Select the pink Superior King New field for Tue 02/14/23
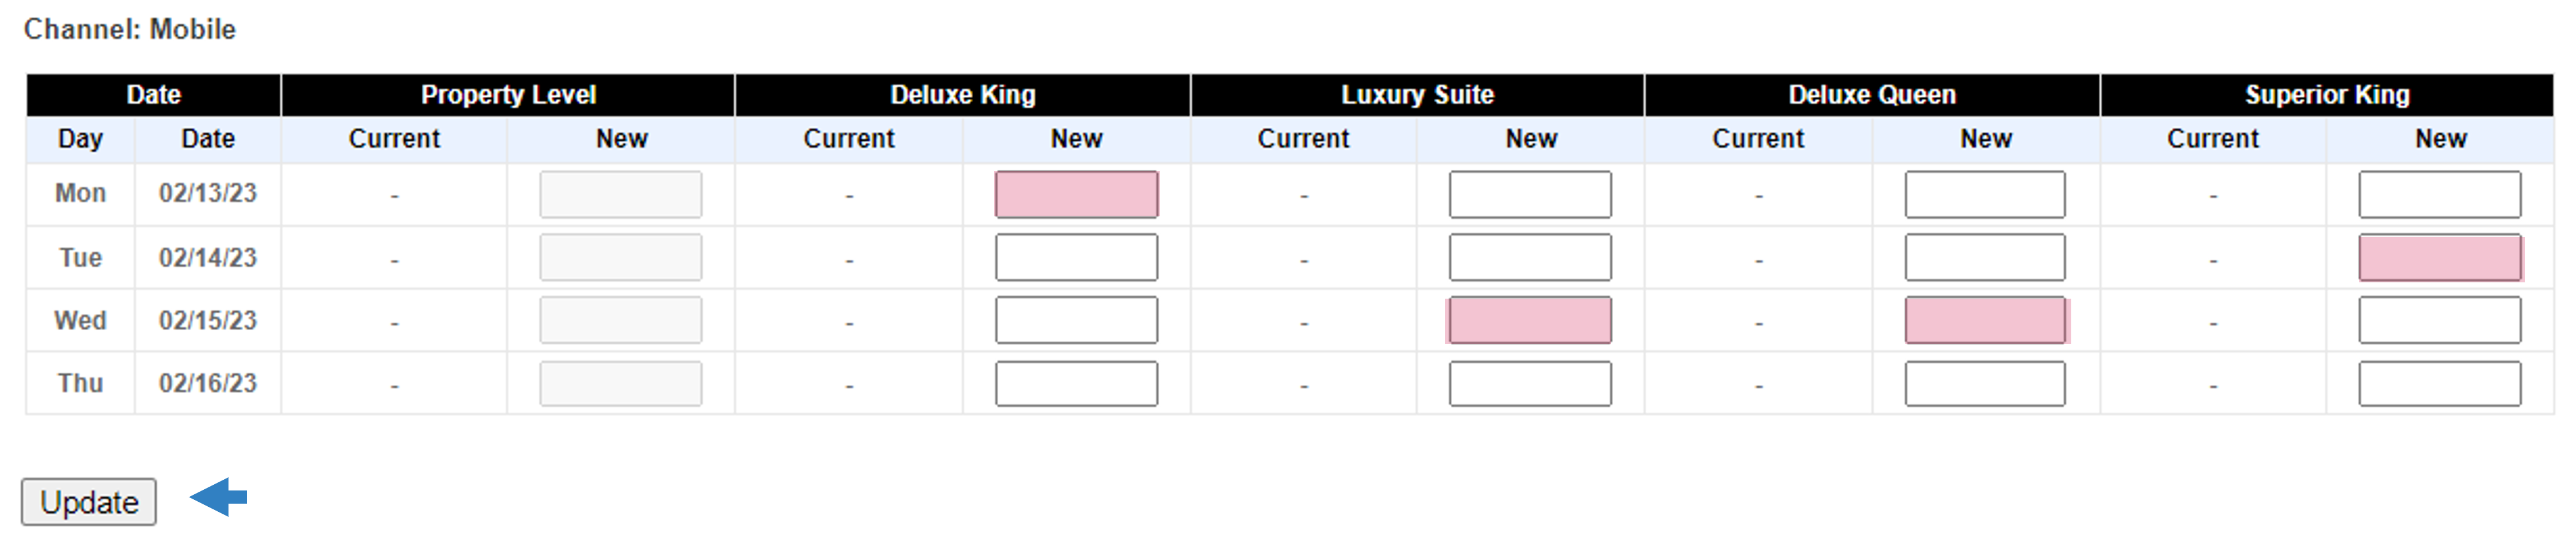The height and width of the screenshot is (537, 2576). pyautogui.click(x=2440, y=258)
